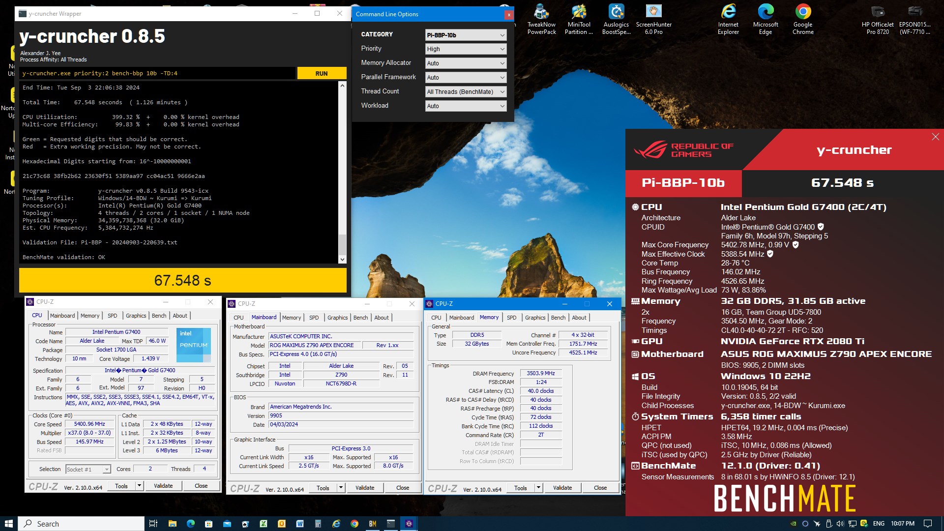Switch to Bench tab in the CPU-tab CPU-Z window
The width and height of the screenshot is (944, 531).
159,316
